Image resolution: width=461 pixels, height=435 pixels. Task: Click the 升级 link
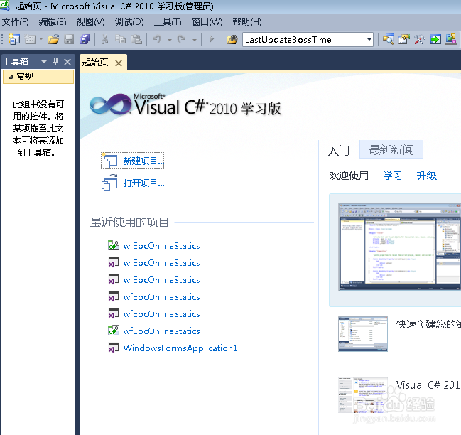click(x=427, y=176)
